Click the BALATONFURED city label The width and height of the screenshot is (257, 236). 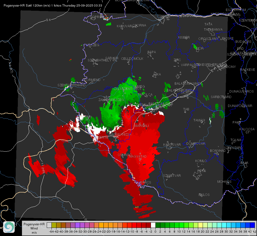[x=180, y=90]
